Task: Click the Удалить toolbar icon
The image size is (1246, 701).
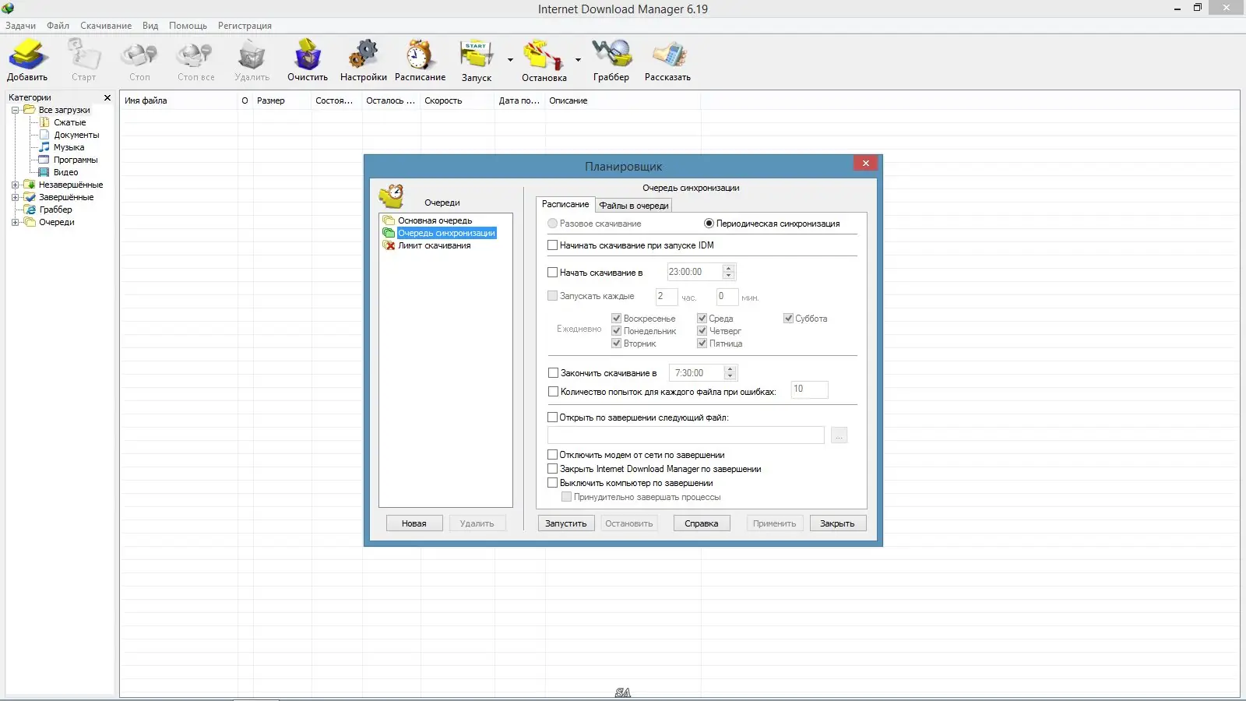Action: coord(252,60)
